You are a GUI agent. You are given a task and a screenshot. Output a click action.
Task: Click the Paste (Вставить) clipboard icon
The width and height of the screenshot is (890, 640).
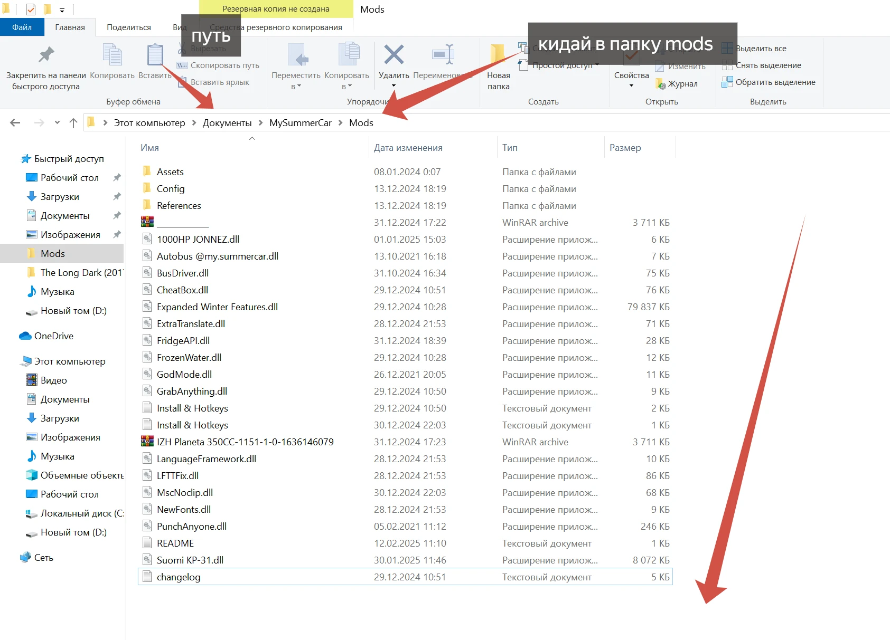click(x=155, y=55)
